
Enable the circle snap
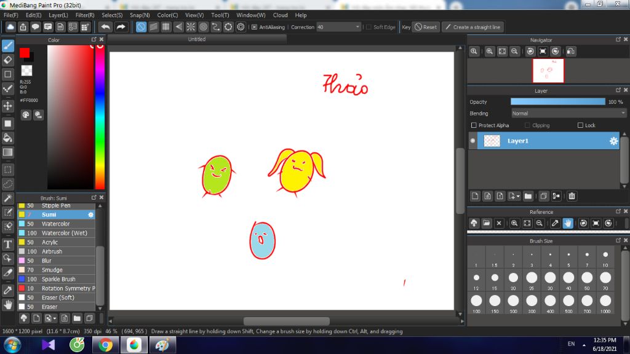203,27
